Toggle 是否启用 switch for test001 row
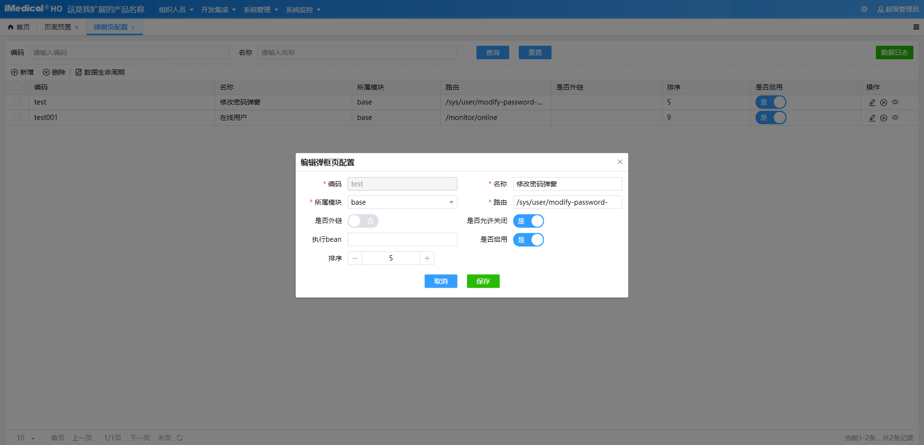 [770, 118]
